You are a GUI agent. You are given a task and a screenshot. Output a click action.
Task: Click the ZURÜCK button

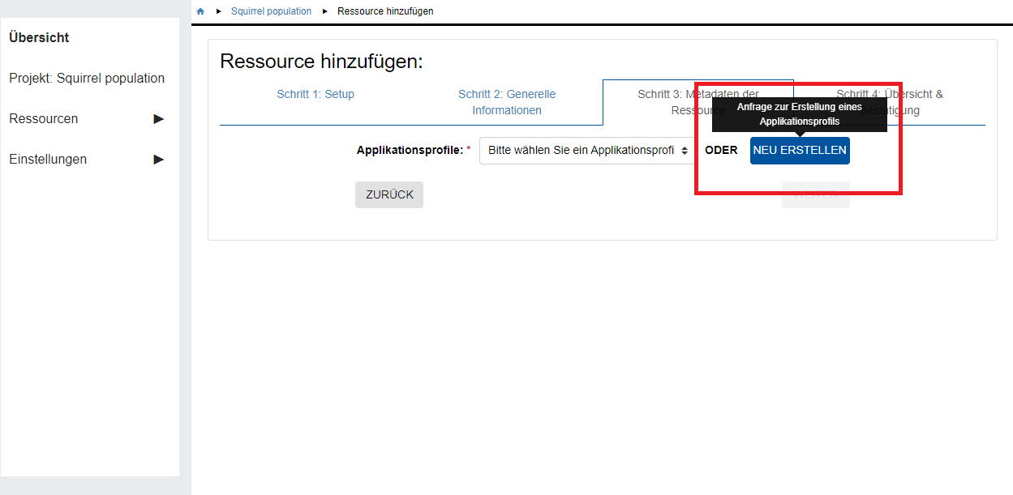click(389, 194)
